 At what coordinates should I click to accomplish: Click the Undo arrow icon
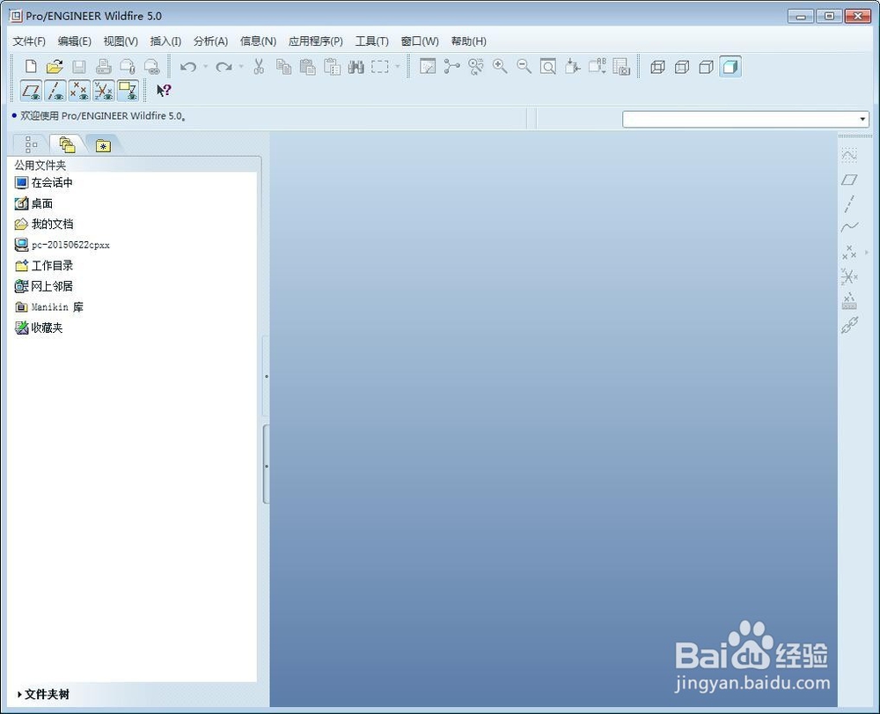(x=188, y=67)
